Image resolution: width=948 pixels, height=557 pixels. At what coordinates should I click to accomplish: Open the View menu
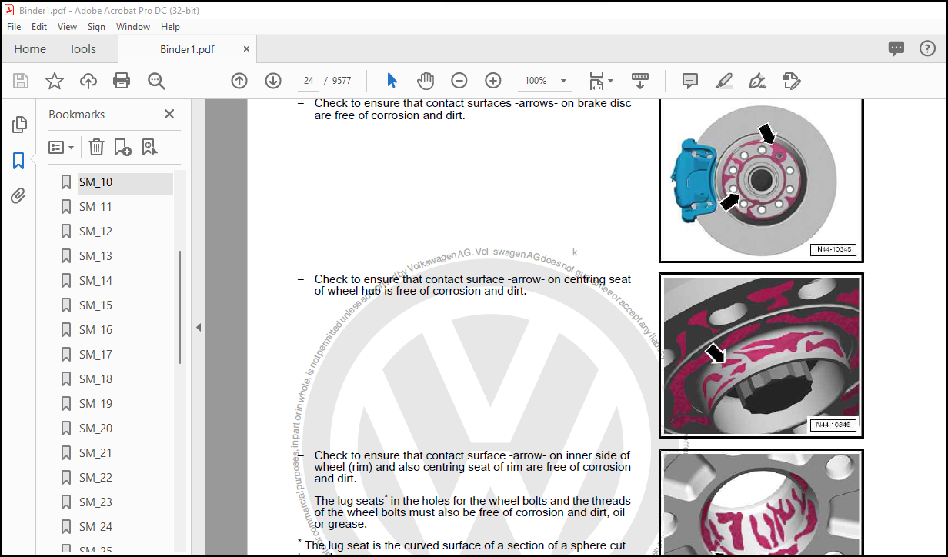pyautogui.click(x=68, y=26)
